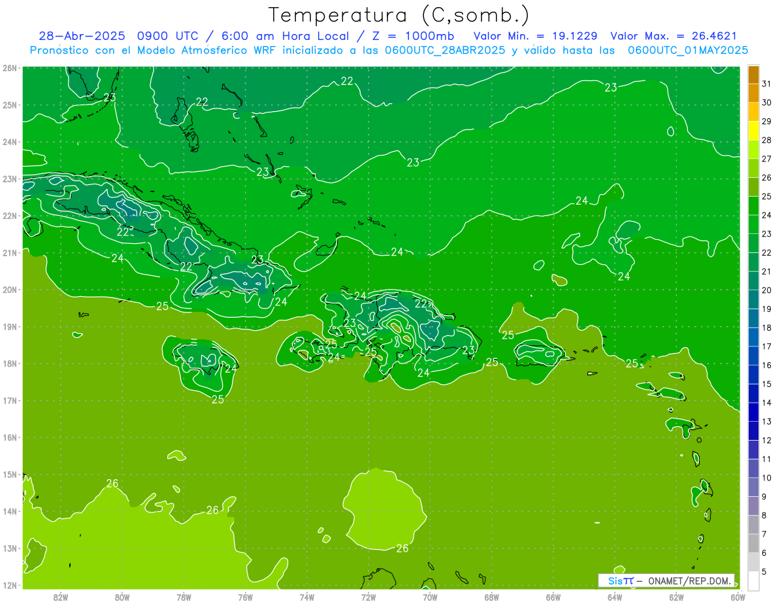
Task: Click latitude axis label 12N
Action: (10, 585)
